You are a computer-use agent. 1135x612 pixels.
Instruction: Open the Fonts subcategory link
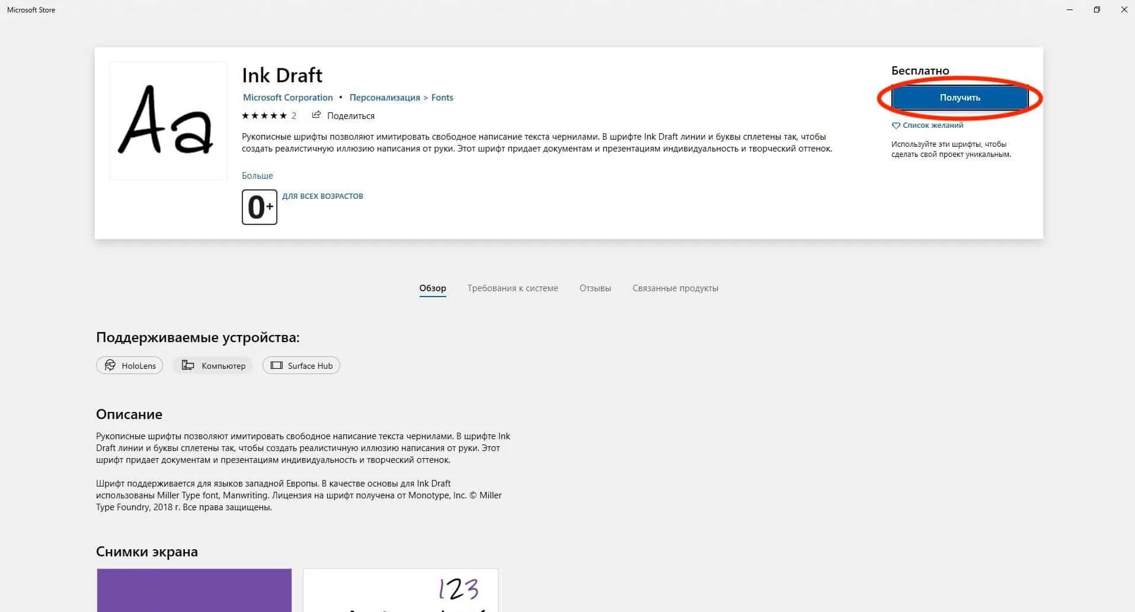tap(442, 98)
